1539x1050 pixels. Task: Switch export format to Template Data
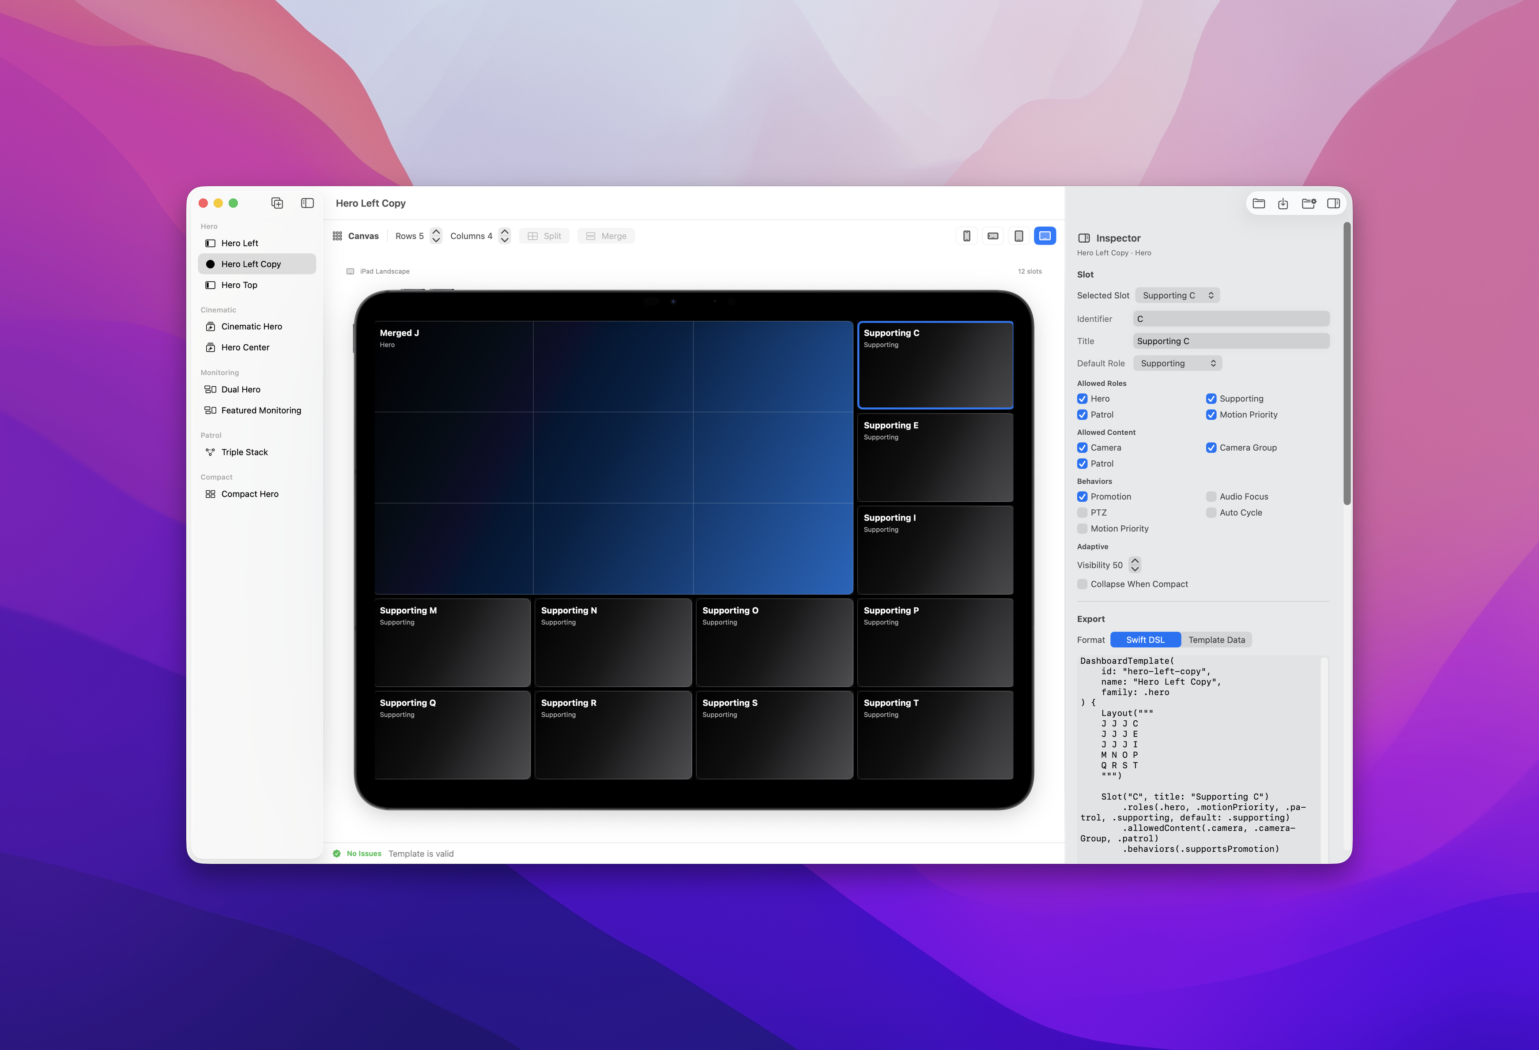point(1217,640)
